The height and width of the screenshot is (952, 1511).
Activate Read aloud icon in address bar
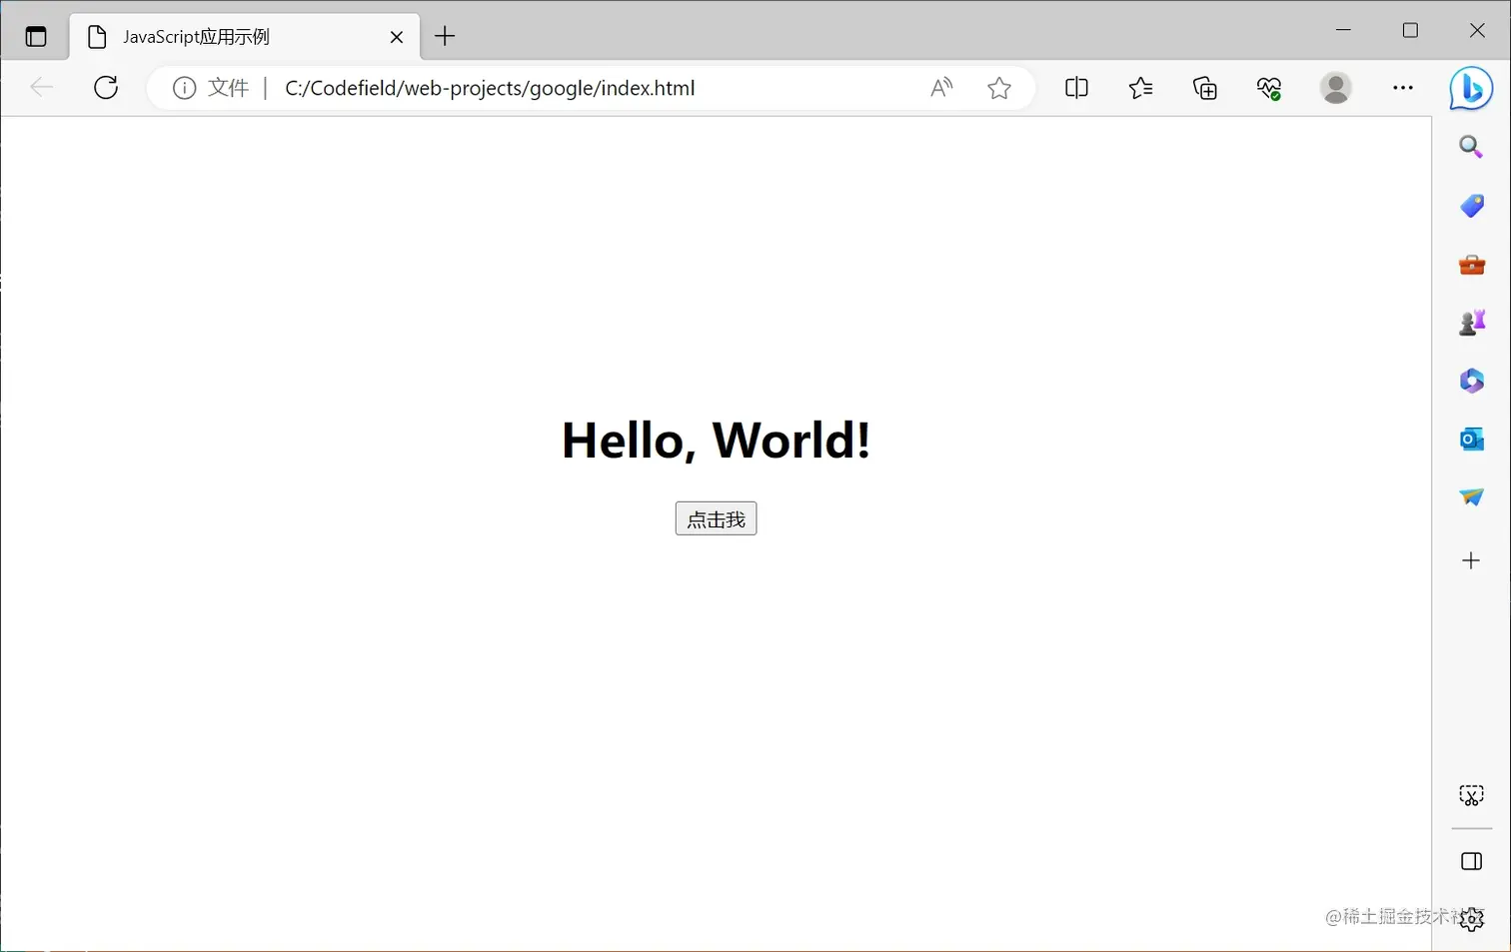click(x=941, y=88)
